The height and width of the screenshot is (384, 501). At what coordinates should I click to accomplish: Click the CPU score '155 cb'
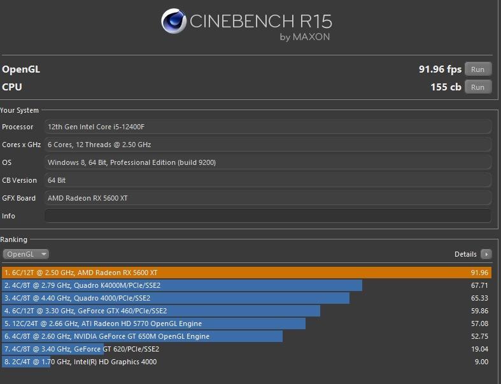pos(446,87)
